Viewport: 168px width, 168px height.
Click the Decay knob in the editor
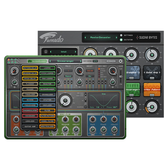click(80, 71)
